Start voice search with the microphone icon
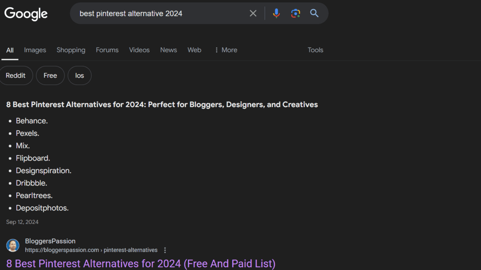 coord(276,13)
